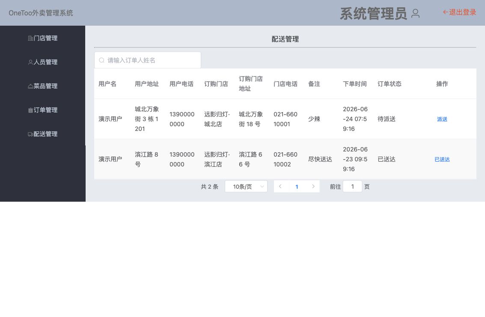Click store phone 021-66010002
The height and width of the screenshot is (317, 485).
[285, 159]
